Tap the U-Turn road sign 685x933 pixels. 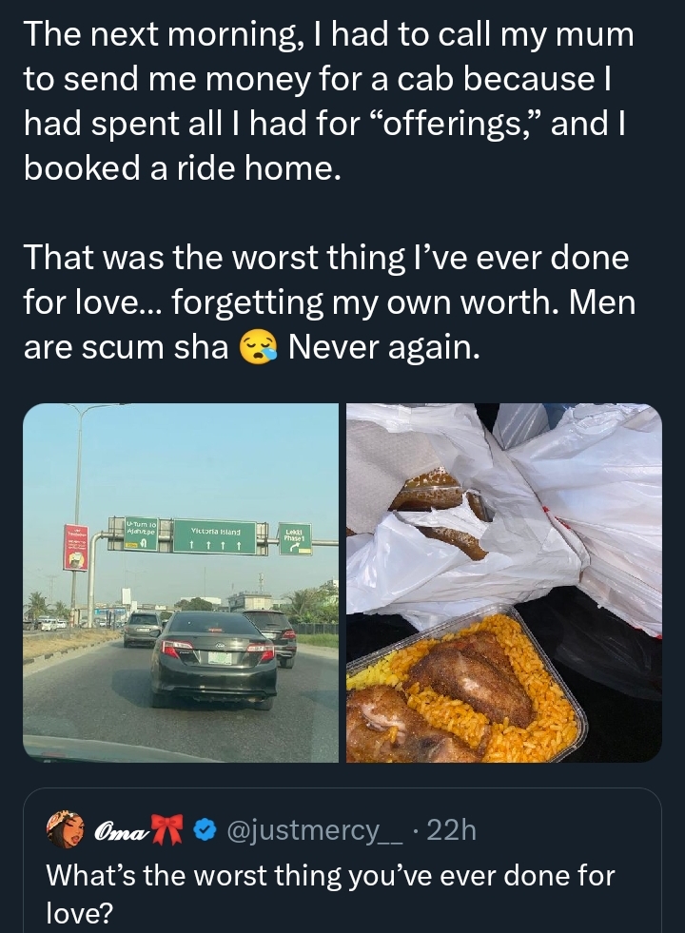(143, 535)
